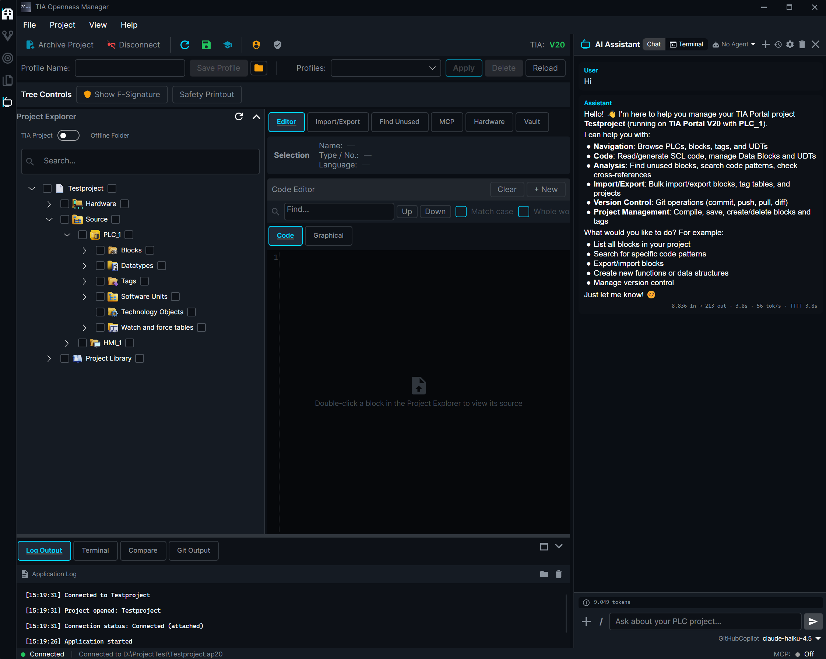Click the Safety Printout button
826x659 pixels.
coord(207,95)
